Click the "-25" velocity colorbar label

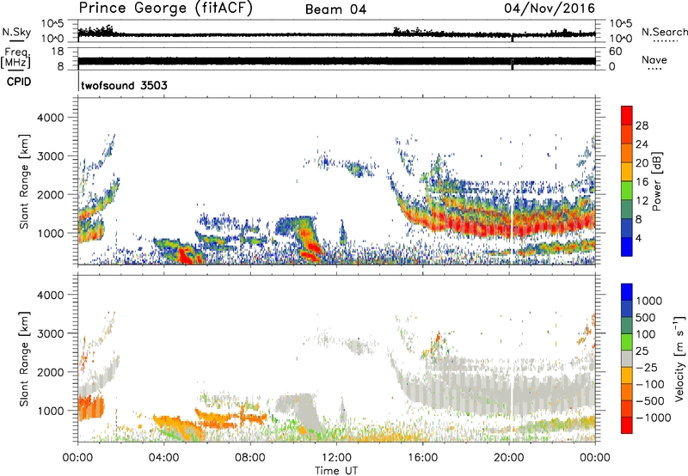click(647, 368)
